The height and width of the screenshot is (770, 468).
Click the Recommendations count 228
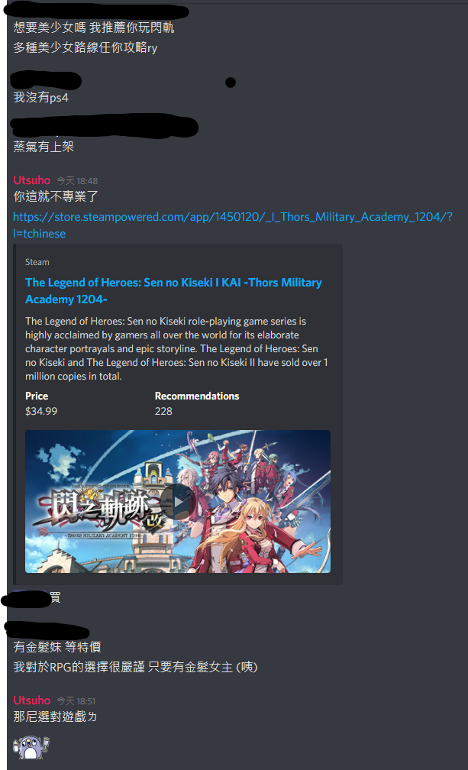pos(163,411)
